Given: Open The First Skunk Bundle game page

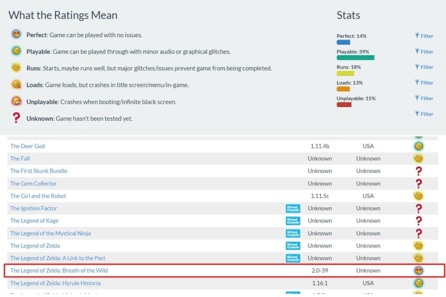Looking at the screenshot, I should point(39,171).
